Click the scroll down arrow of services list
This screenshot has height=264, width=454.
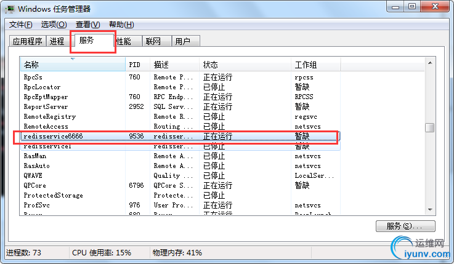pos(430,210)
